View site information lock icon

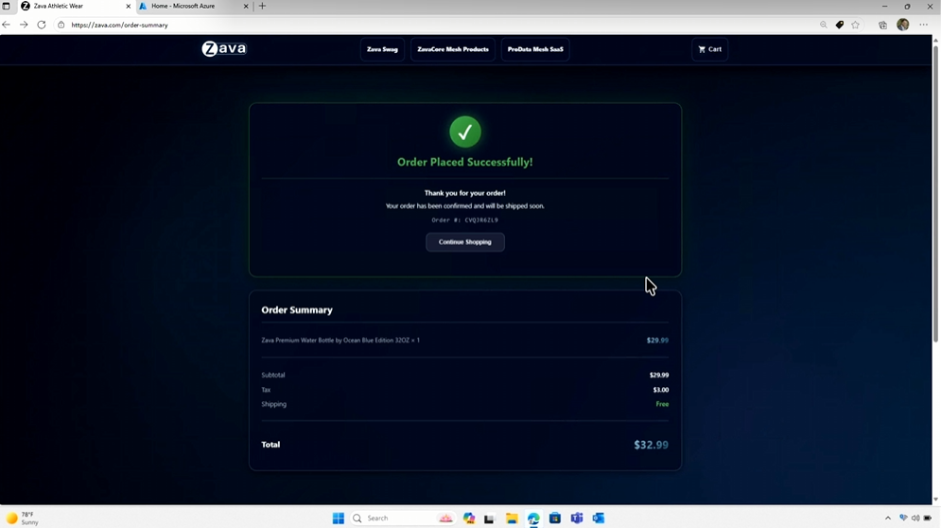click(x=61, y=25)
